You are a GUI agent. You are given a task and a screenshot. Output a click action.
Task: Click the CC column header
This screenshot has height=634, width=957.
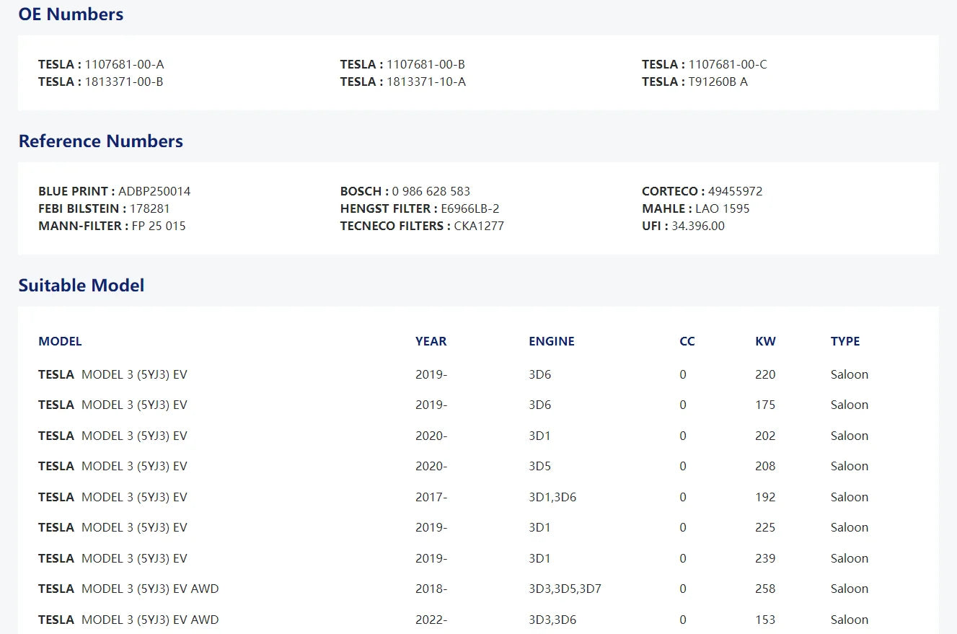coord(687,341)
